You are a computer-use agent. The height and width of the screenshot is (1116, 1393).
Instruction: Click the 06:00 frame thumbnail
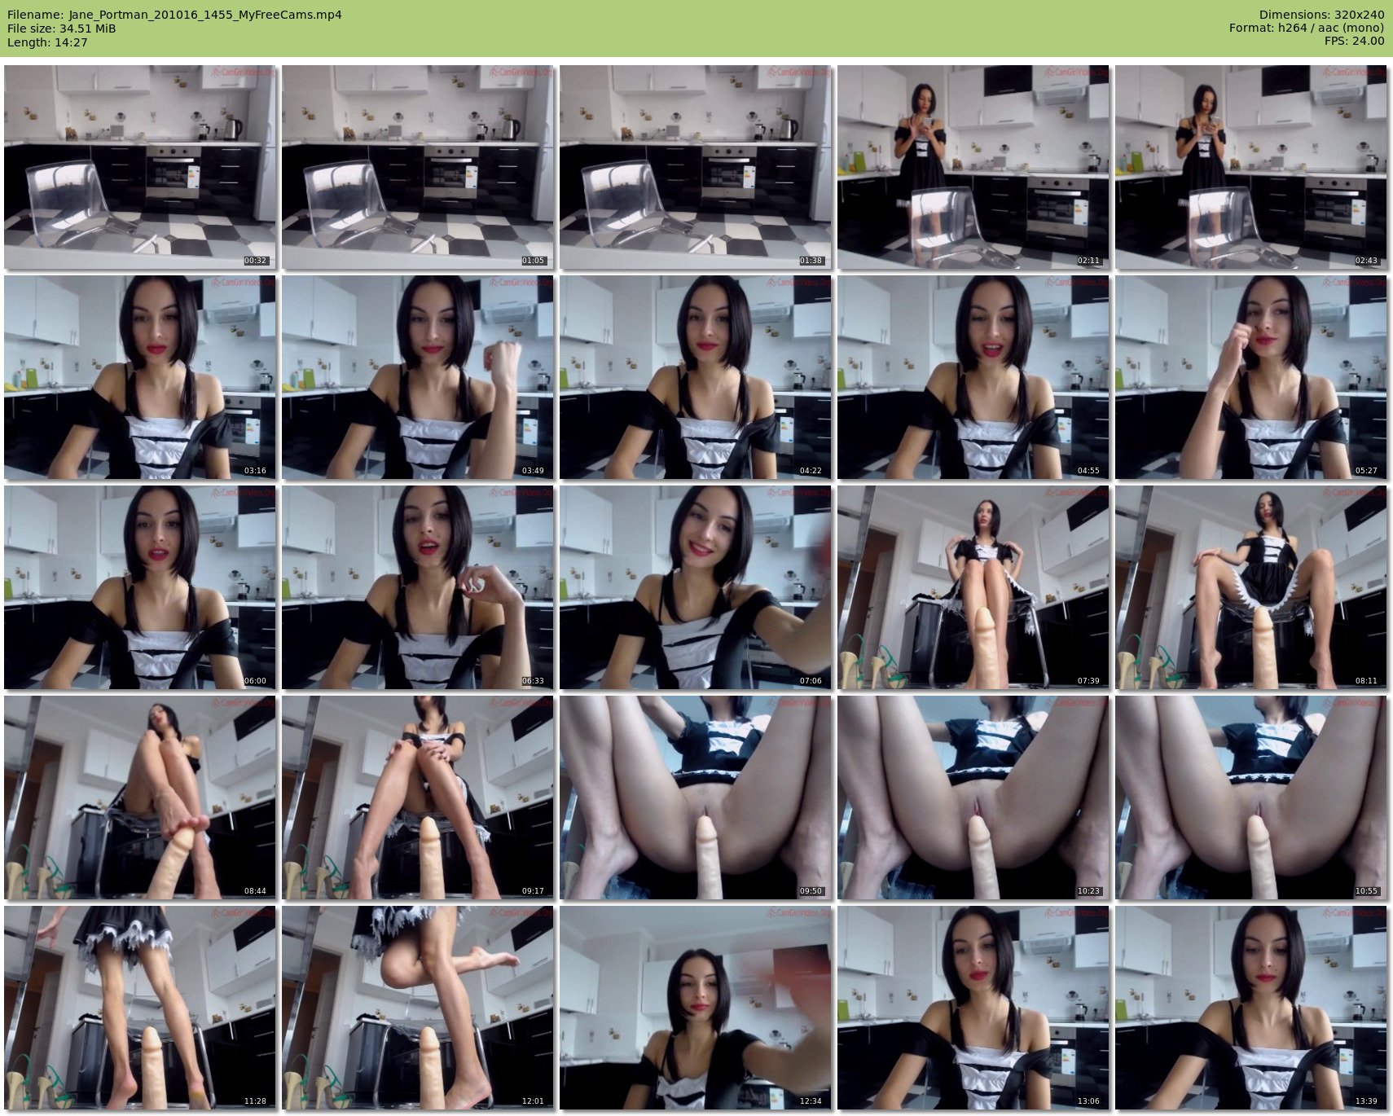click(x=139, y=587)
